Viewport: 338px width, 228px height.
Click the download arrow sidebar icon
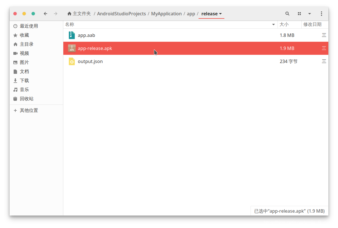[x=15, y=81]
